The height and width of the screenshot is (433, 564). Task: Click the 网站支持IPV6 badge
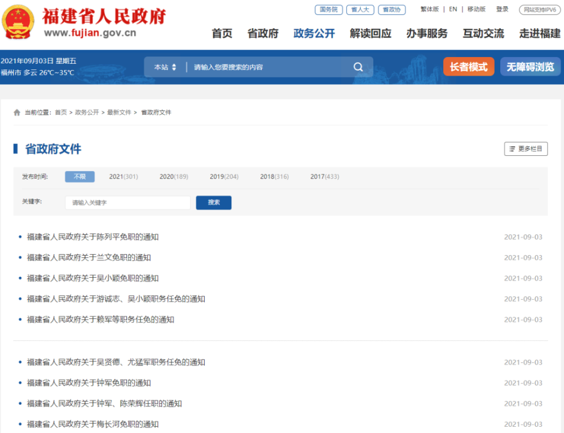click(540, 10)
